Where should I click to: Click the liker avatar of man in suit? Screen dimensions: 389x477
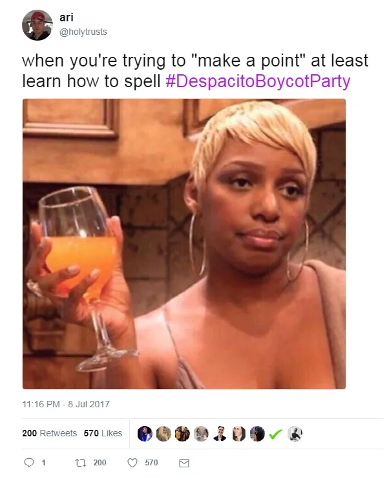pyautogui.click(x=220, y=434)
